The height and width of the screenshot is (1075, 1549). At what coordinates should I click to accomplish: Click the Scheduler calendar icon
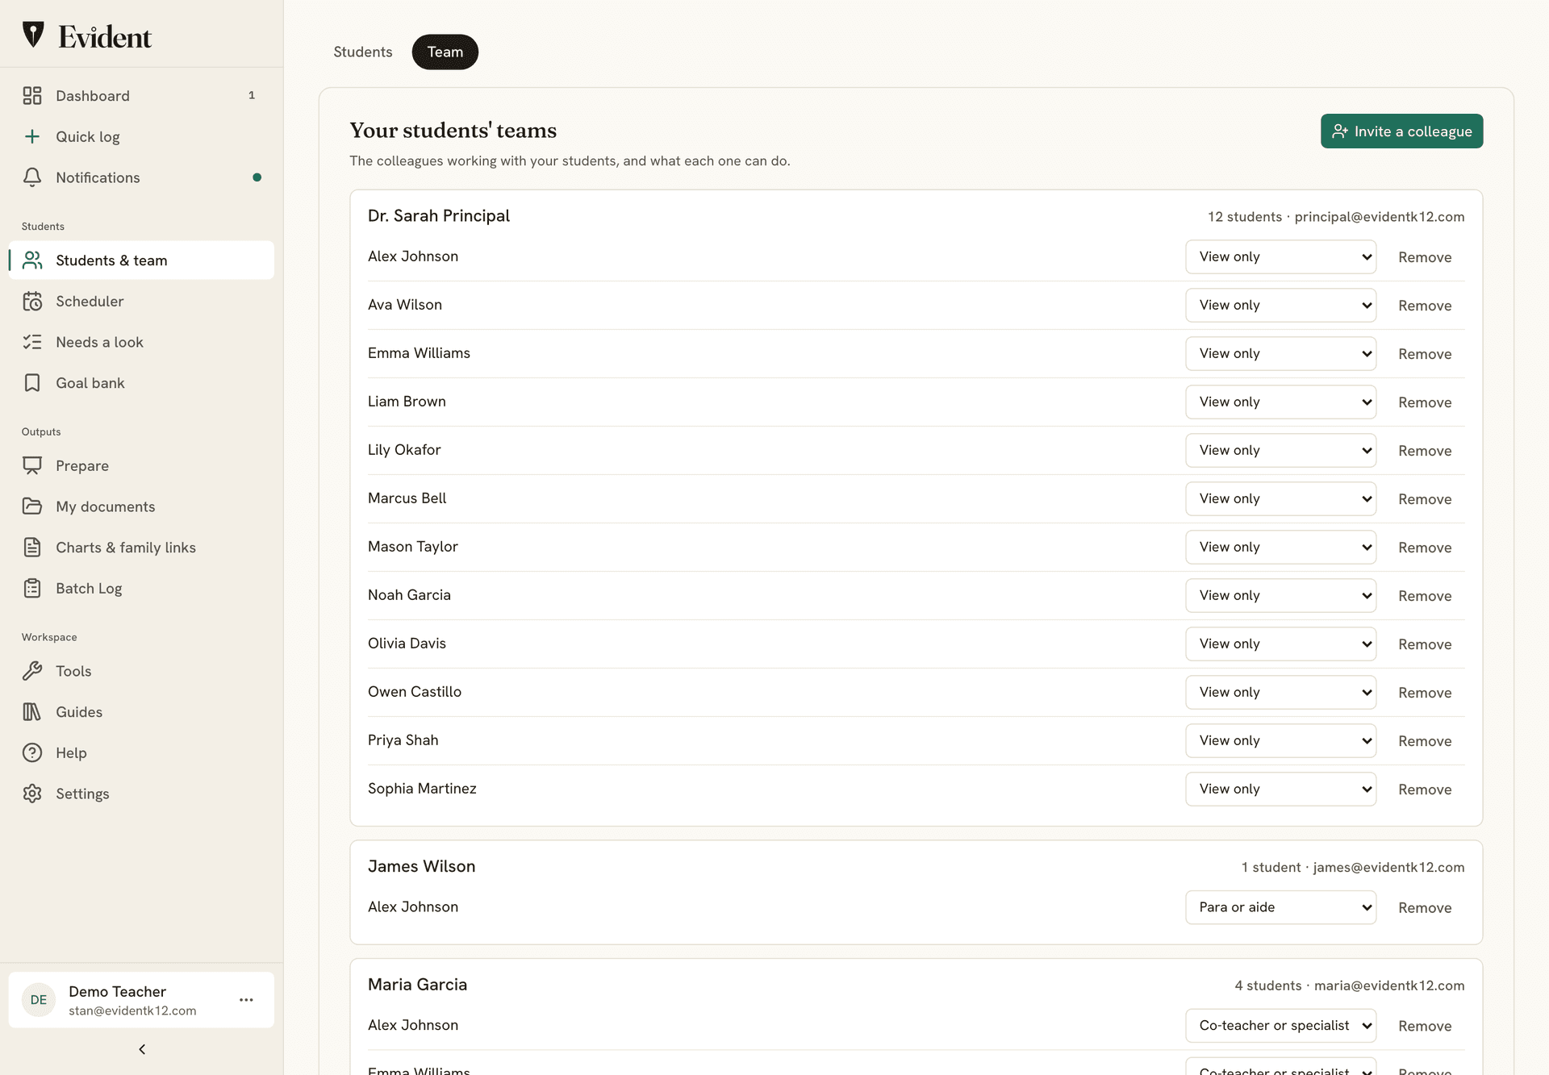click(32, 302)
